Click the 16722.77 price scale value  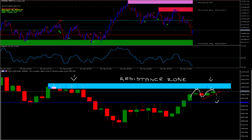point(245,42)
